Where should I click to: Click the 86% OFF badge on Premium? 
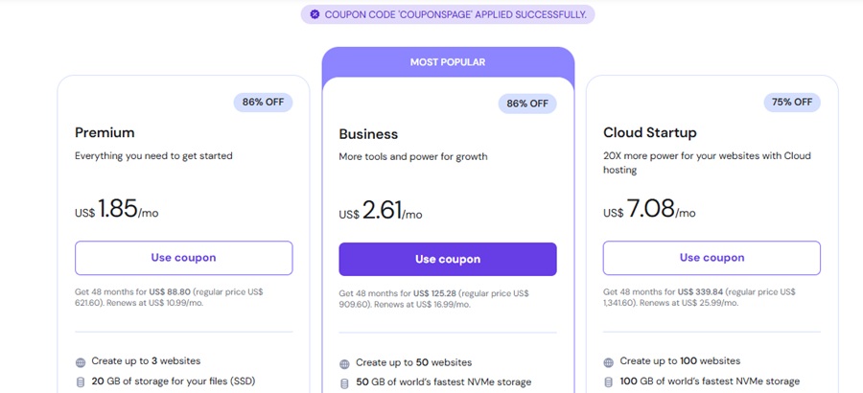click(263, 102)
